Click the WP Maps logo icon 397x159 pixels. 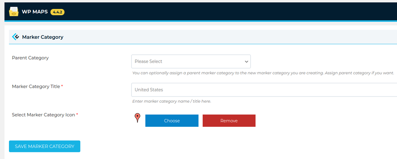(14, 12)
